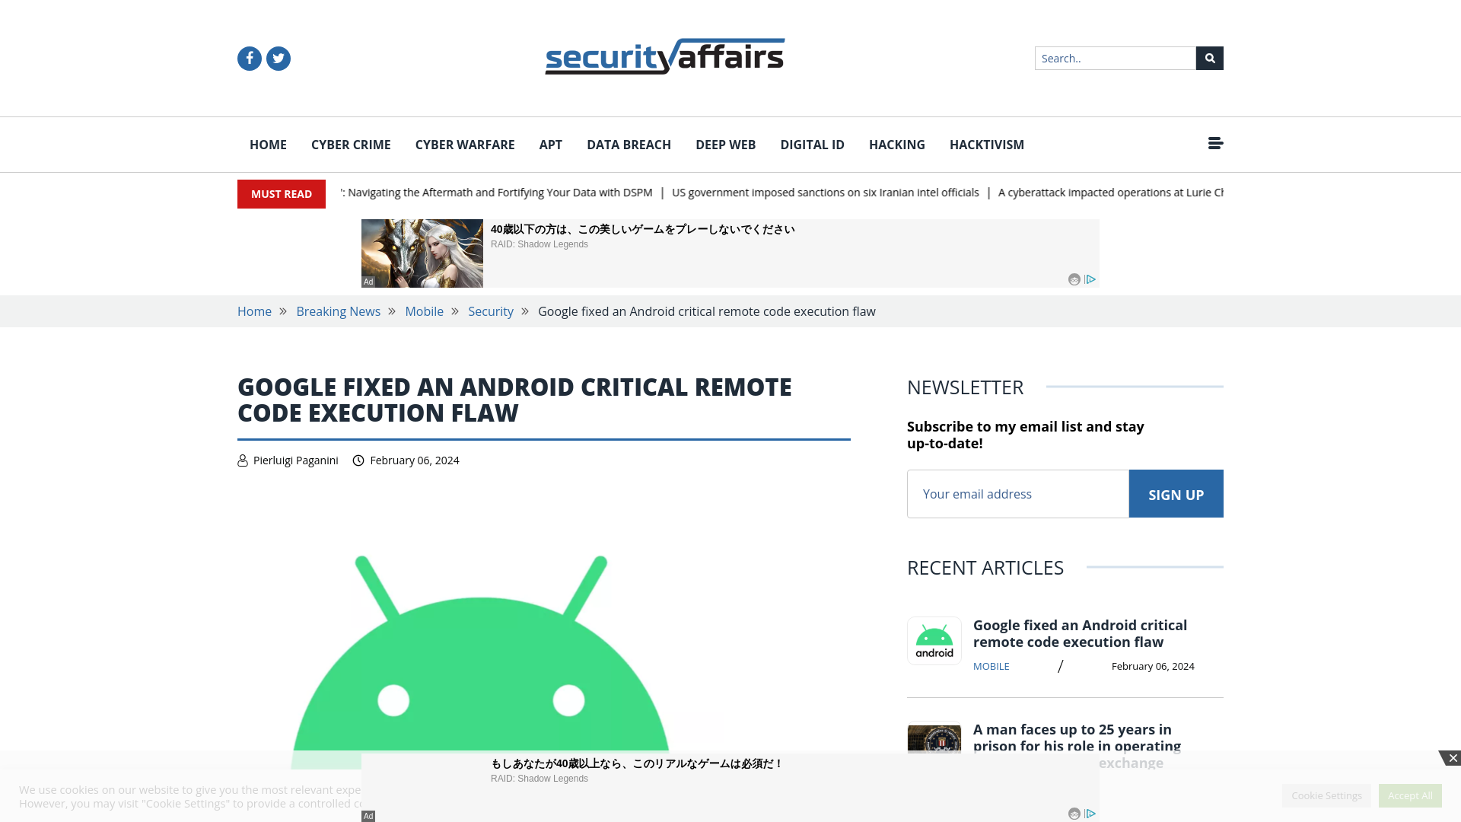Expand the navigation hamburger menu
The height and width of the screenshot is (822, 1461).
tap(1215, 142)
